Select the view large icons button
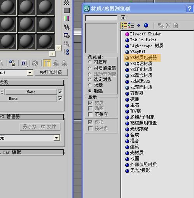This screenshot has width=194, height=198. pos(146,25)
